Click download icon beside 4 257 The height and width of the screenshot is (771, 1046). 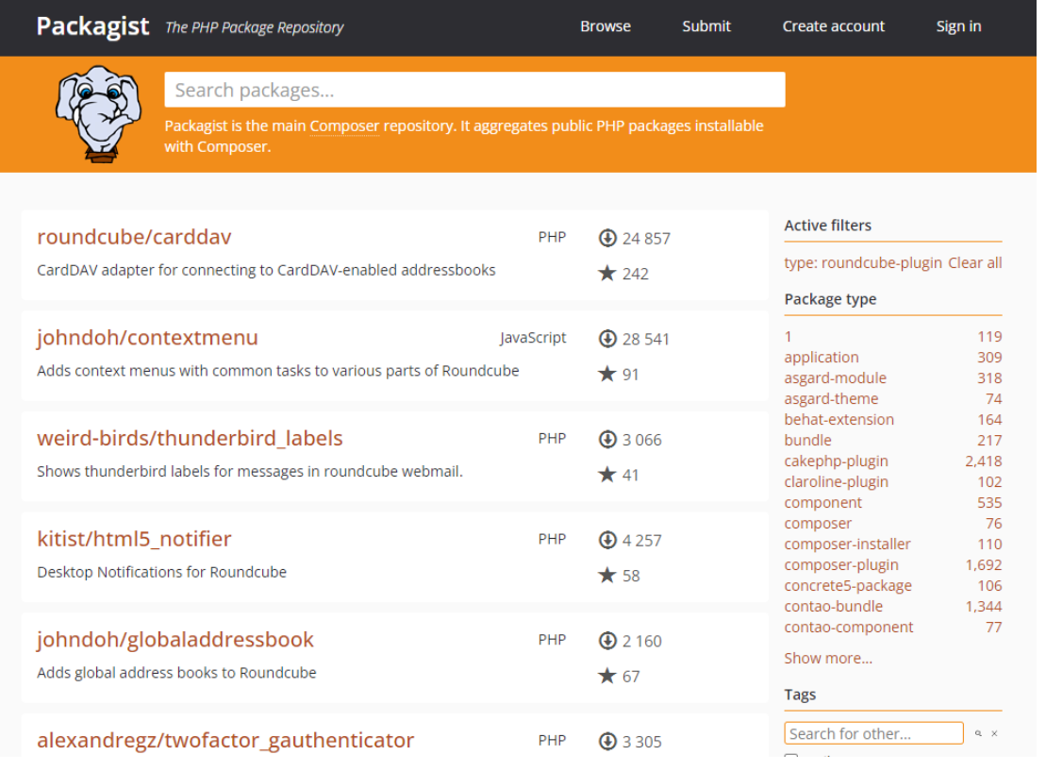[x=607, y=540]
